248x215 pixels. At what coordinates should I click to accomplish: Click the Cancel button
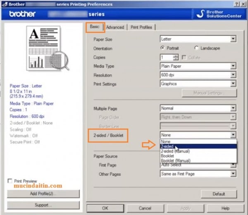[145, 208]
